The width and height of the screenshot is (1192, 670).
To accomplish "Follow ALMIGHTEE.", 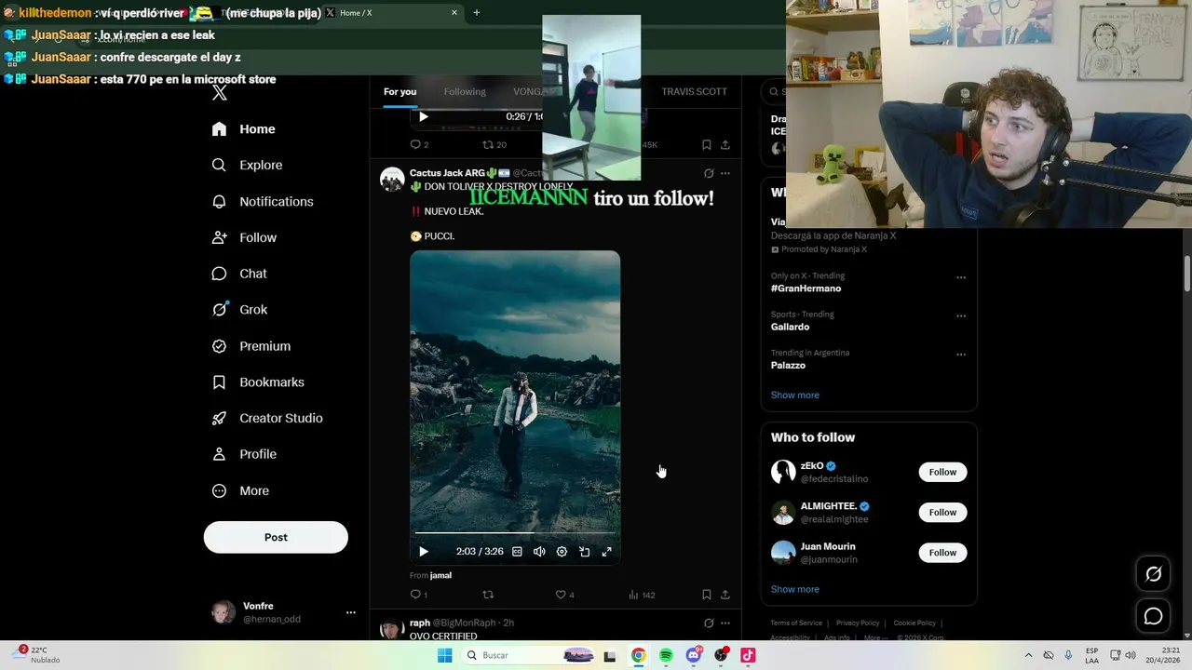I will [x=942, y=512].
